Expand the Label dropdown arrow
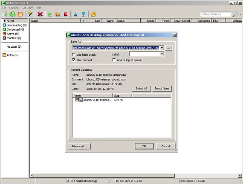Screen dimensions: 243x184 162,54
